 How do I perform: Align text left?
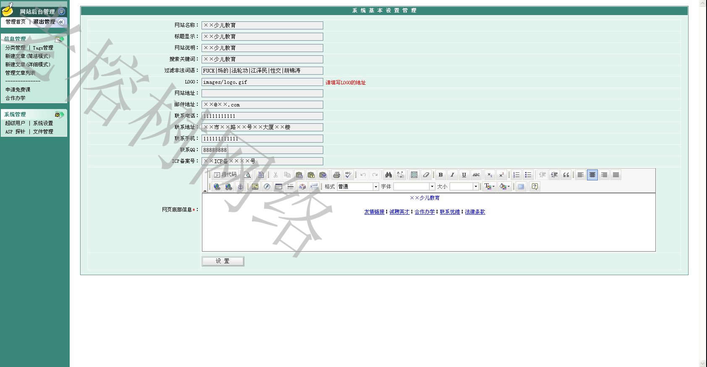pos(581,175)
